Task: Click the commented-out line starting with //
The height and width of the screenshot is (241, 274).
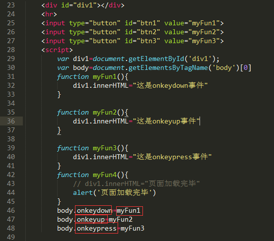Action: tap(137, 183)
